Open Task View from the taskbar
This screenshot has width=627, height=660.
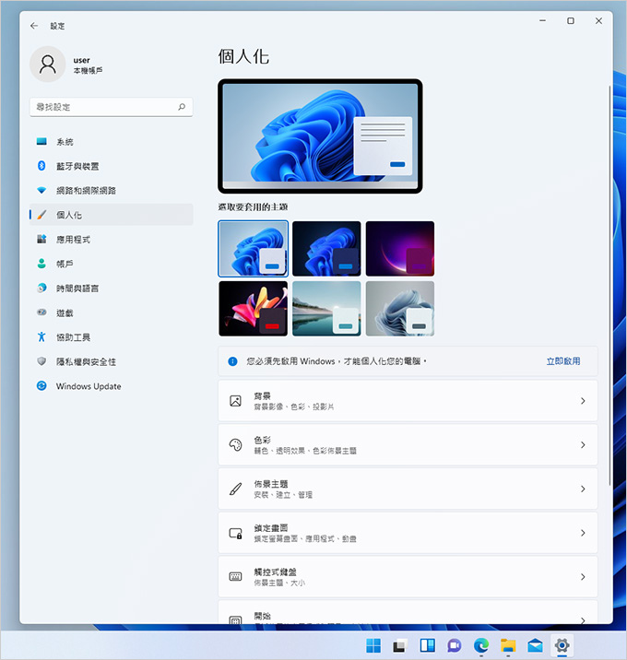[x=399, y=645]
